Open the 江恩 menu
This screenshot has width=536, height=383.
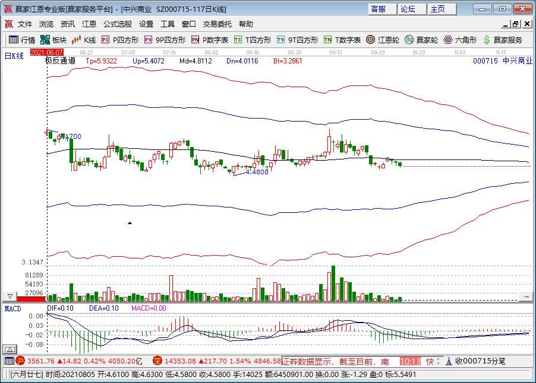click(x=88, y=24)
